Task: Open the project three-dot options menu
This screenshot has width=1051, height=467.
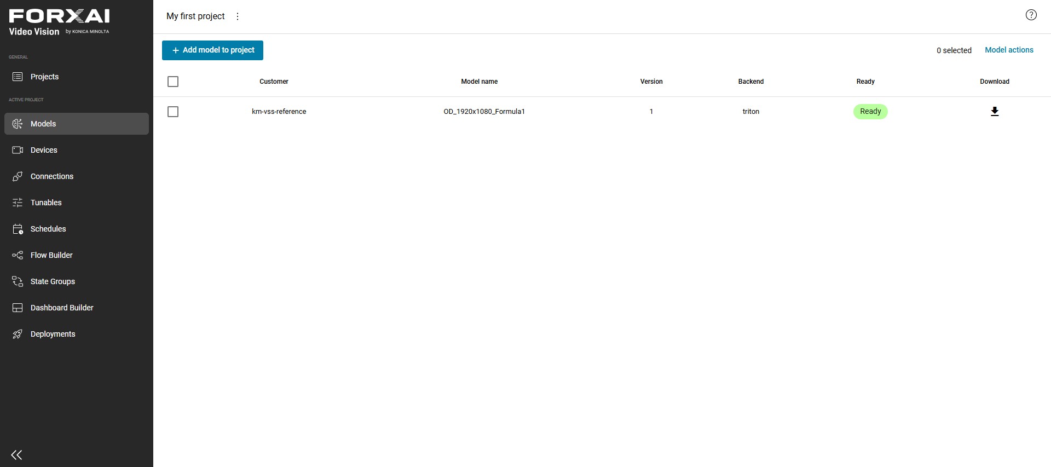Action: pos(238,16)
